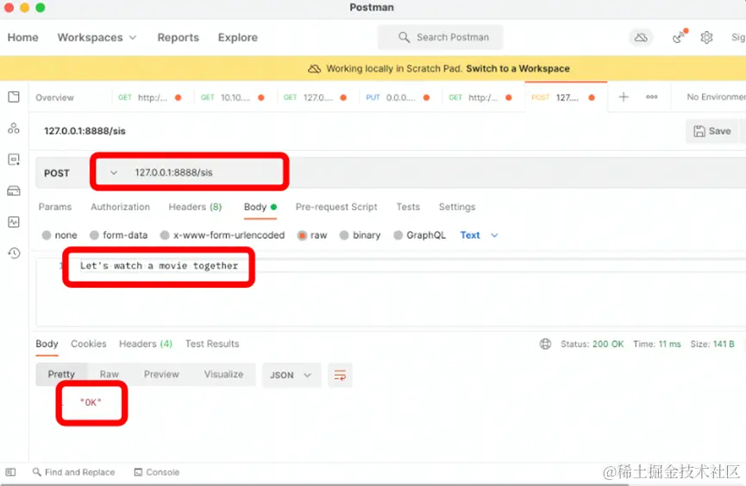Open the Collections sidebar icon
Image resolution: width=746 pixels, height=486 pixels.
click(14, 97)
